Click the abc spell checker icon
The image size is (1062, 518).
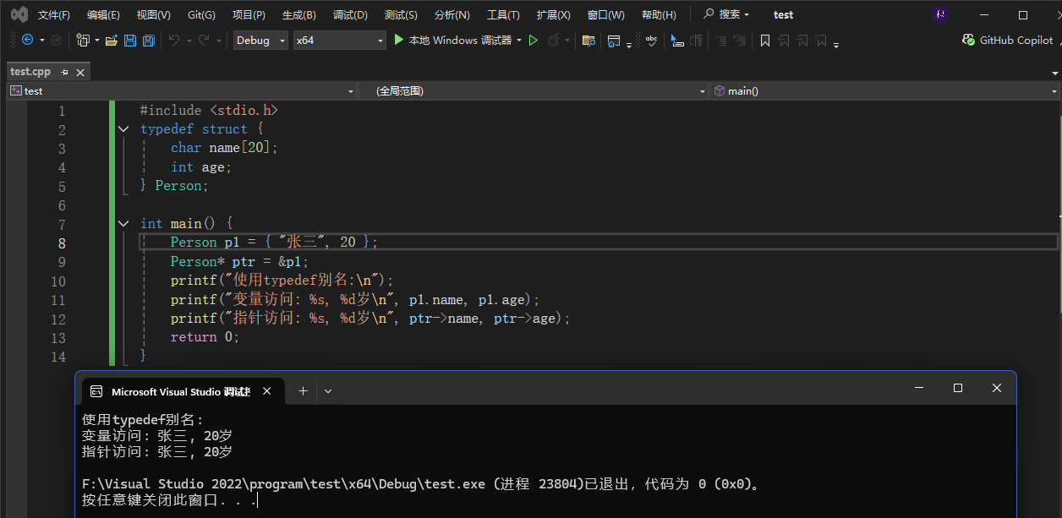651,40
